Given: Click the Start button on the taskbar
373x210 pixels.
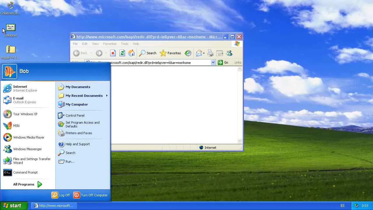Looking at the screenshot, I should tap(14, 206).
